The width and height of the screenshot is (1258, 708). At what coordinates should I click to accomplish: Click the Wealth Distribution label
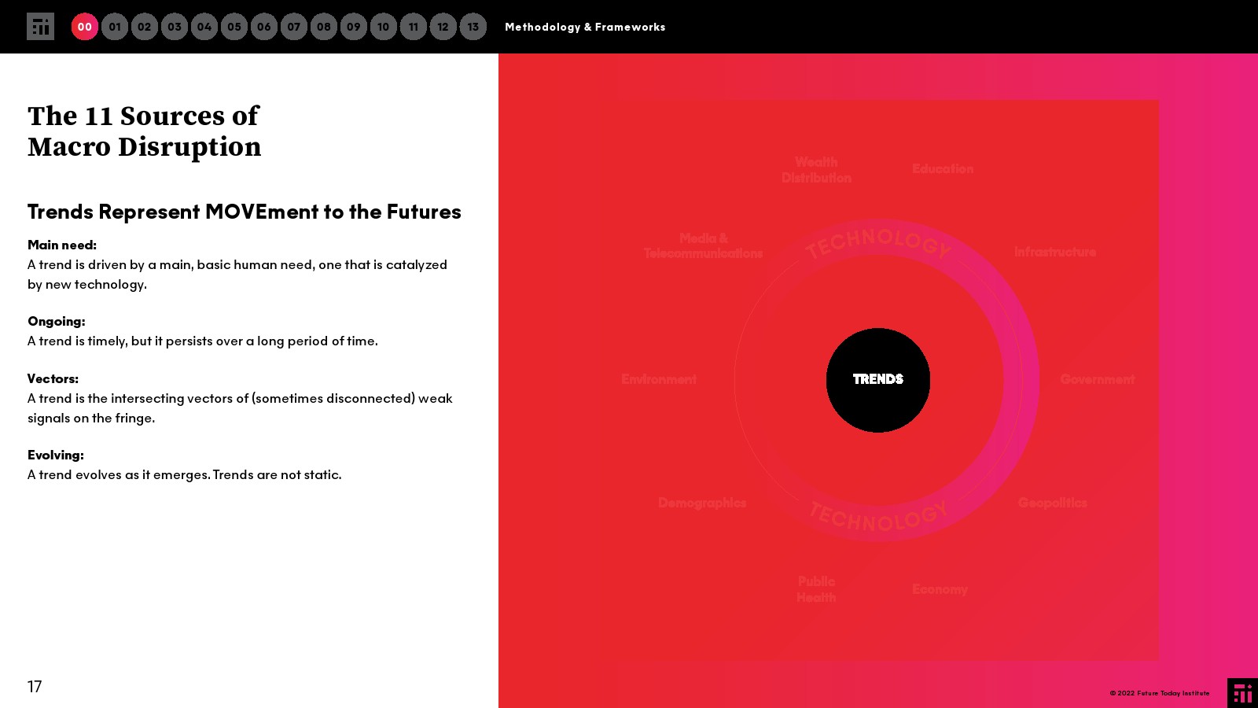[816, 170]
